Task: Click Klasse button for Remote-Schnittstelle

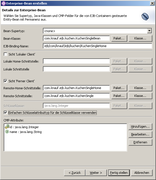Action: pyautogui.click(x=140, y=96)
